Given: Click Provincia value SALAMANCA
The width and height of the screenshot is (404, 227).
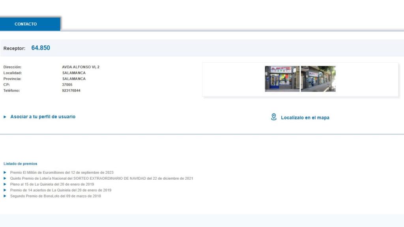Looking at the screenshot, I should pyautogui.click(x=74, y=79).
